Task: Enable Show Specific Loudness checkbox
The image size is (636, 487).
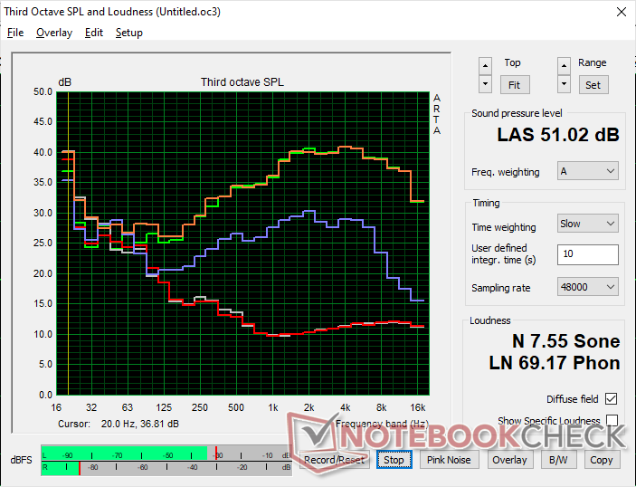Action: (612, 421)
